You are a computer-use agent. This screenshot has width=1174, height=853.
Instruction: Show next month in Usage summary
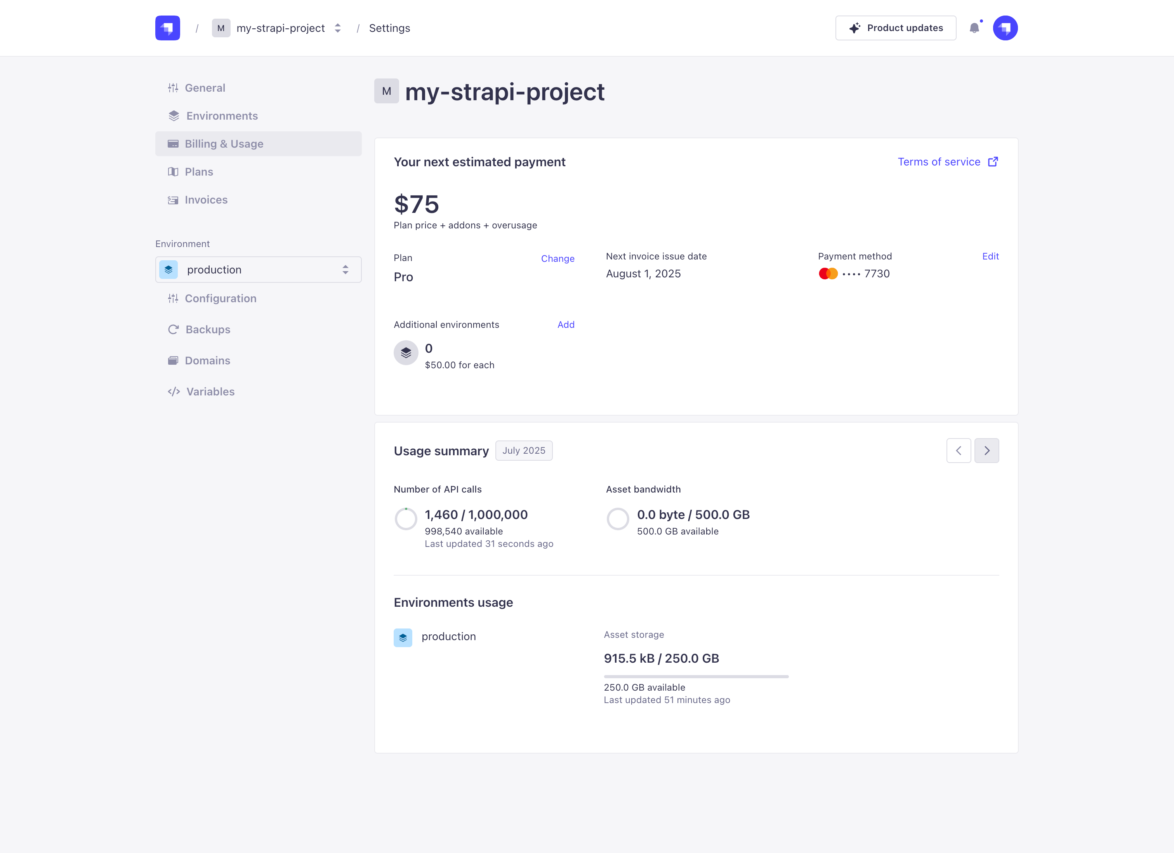(x=986, y=451)
